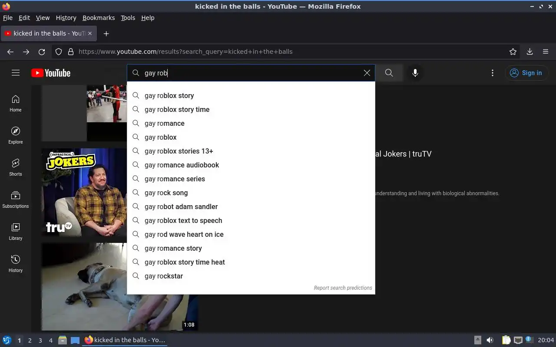Viewport: 556px width, 347px height.
Task: Open the View menu
Action: 43,18
